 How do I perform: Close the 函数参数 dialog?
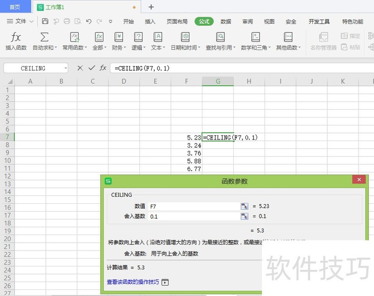(x=359, y=180)
